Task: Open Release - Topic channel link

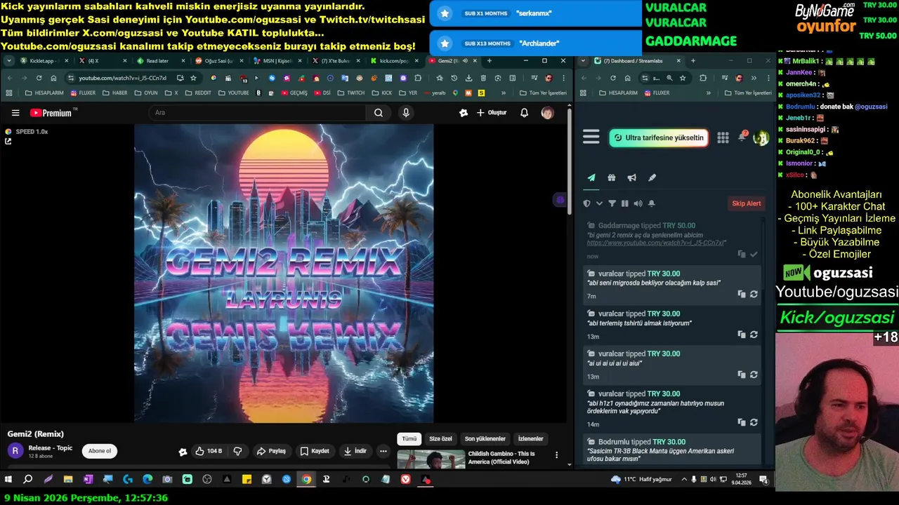Action: point(51,447)
